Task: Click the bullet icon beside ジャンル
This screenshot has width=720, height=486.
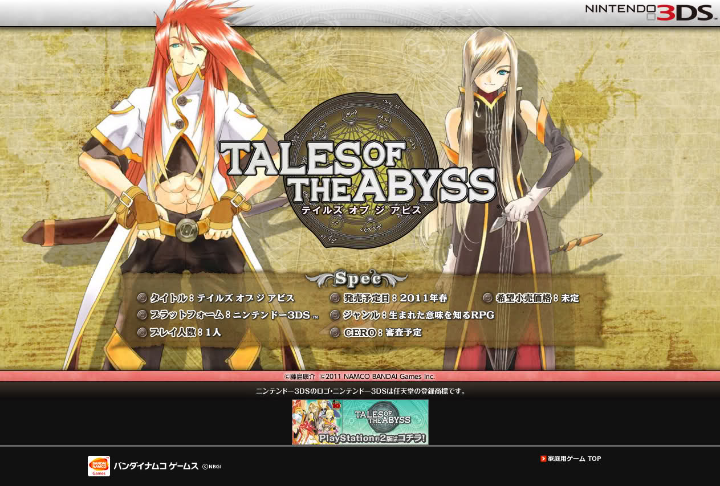Action: (x=335, y=315)
